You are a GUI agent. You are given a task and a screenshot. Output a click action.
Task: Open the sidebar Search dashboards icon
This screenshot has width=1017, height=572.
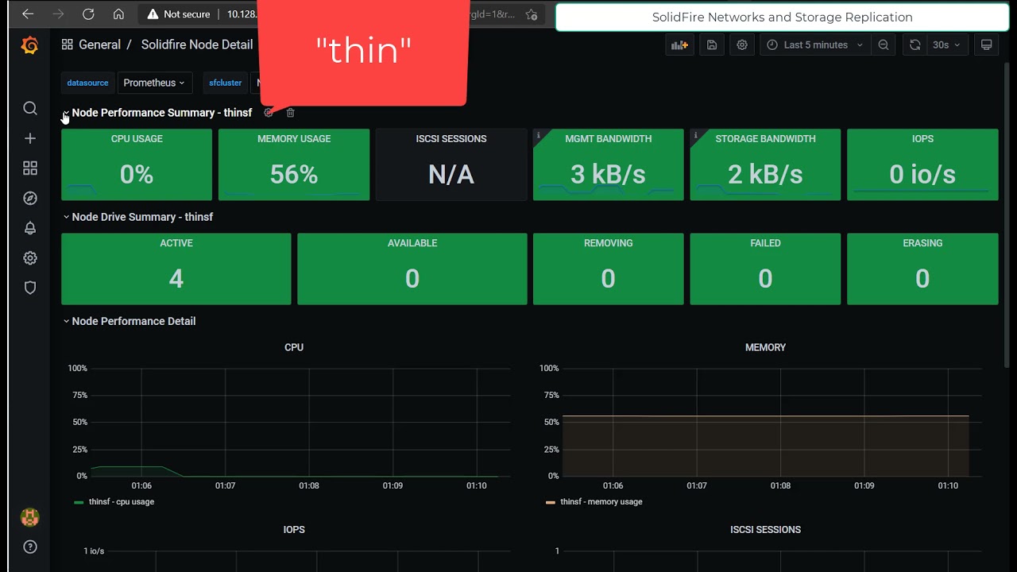(30, 108)
